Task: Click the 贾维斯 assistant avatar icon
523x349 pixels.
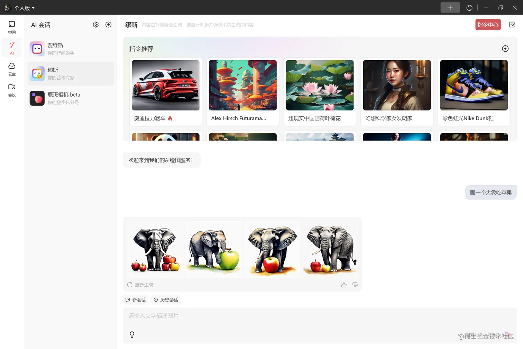Action: [x=37, y=49]
